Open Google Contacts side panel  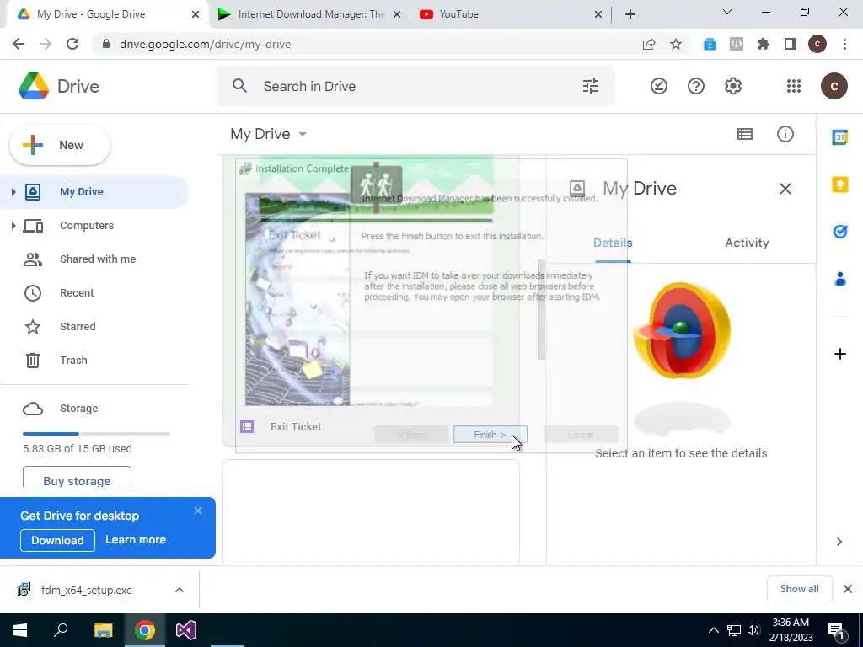click(x=840, y=279)
